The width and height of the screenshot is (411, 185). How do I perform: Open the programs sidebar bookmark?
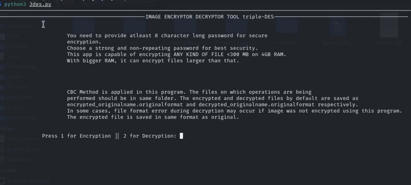pos(16,97)
